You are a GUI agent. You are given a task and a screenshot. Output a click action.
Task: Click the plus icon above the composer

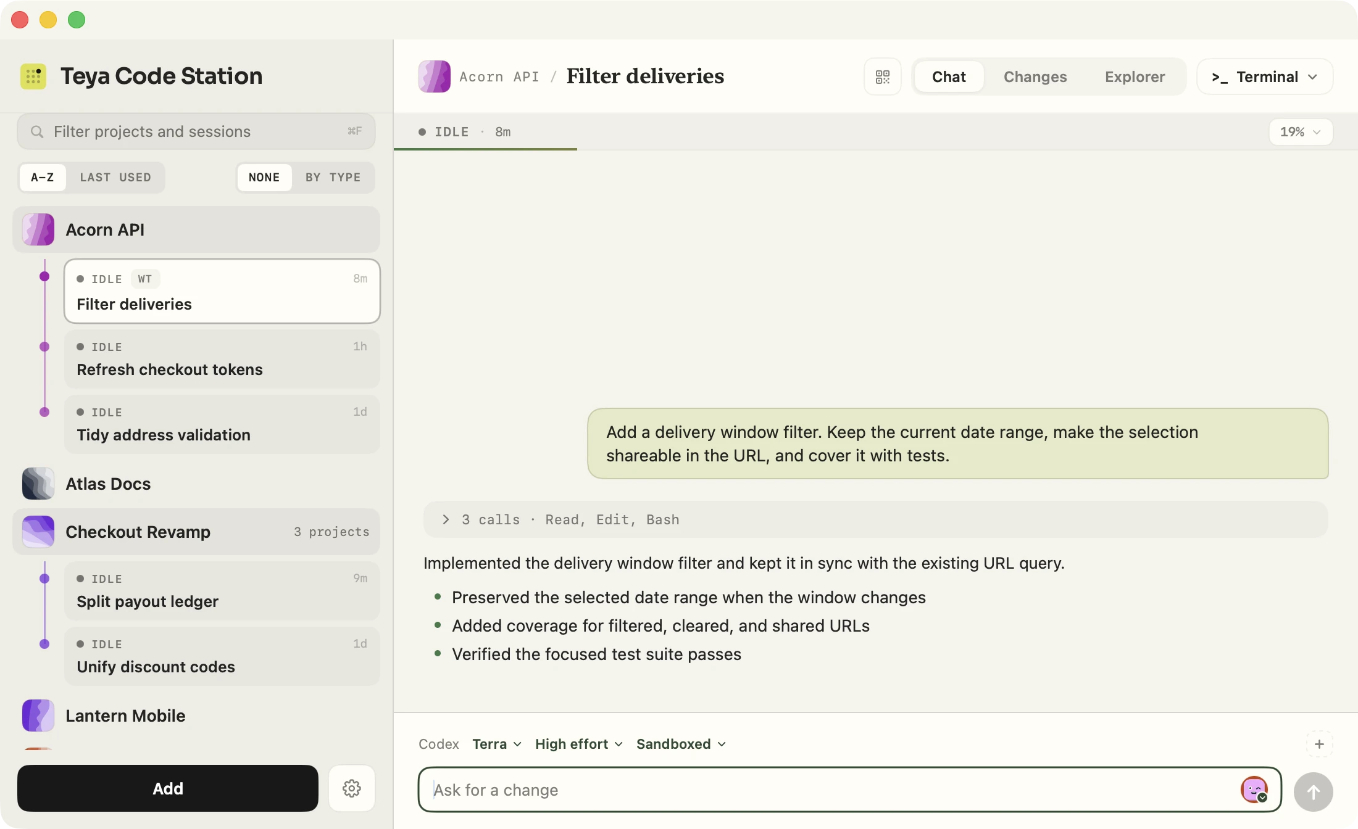pyautogui.click(x=1320, y=744)
